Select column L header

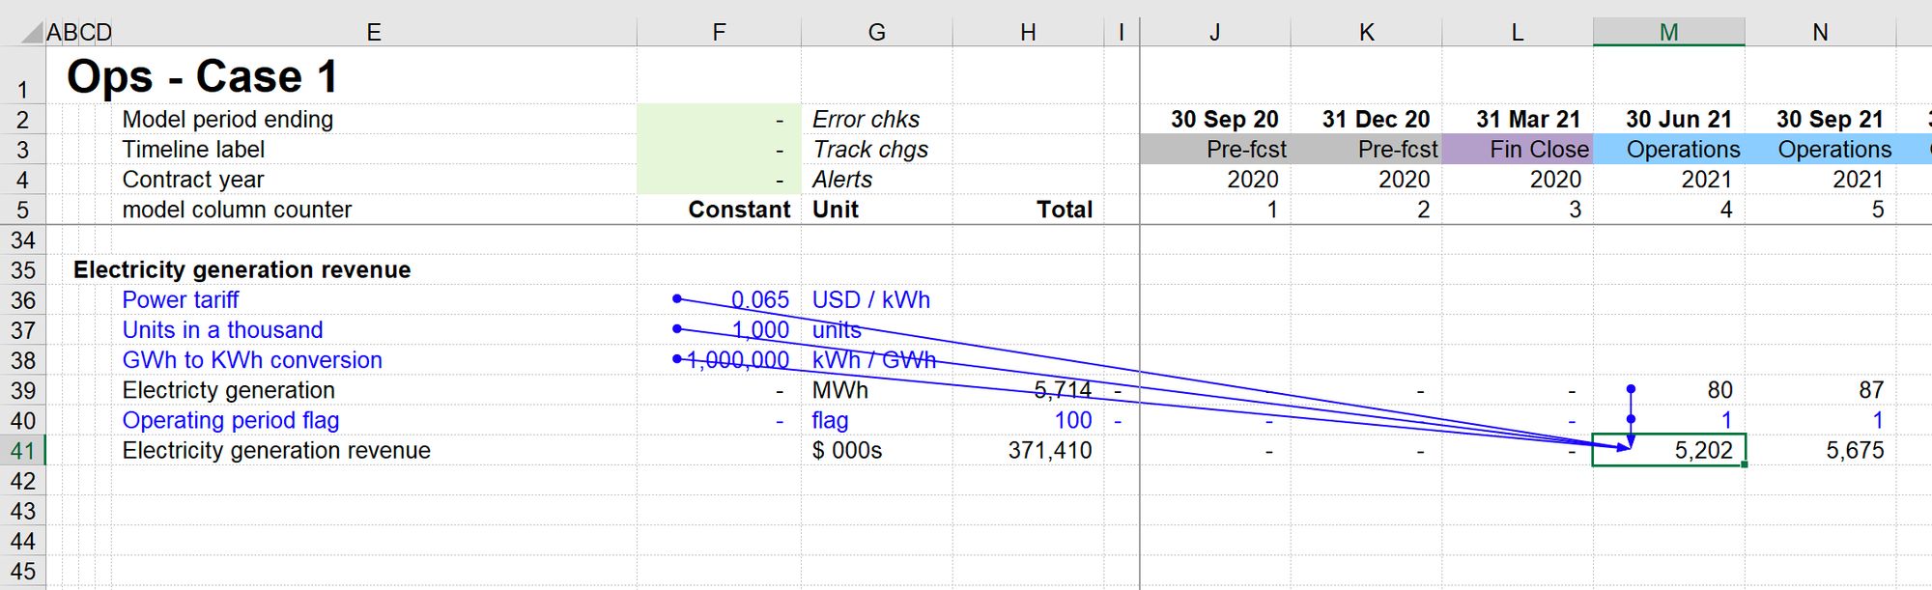coord(1518,32)
